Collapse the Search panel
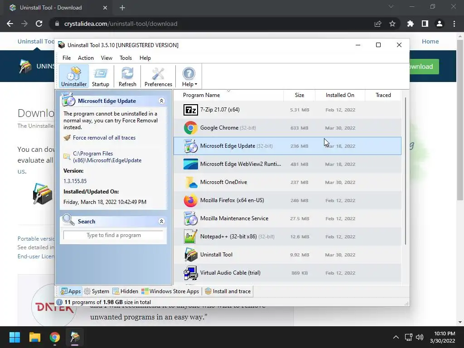The width and height of the screenshot is (464, 348). [162, 221]
